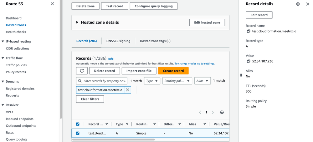Open the records table preferences gear

tap(222, 112)
